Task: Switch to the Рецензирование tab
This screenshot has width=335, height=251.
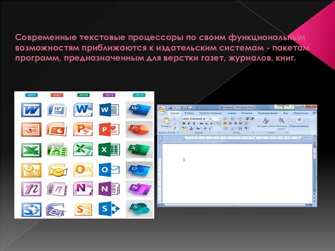Action: coord(268,113)
